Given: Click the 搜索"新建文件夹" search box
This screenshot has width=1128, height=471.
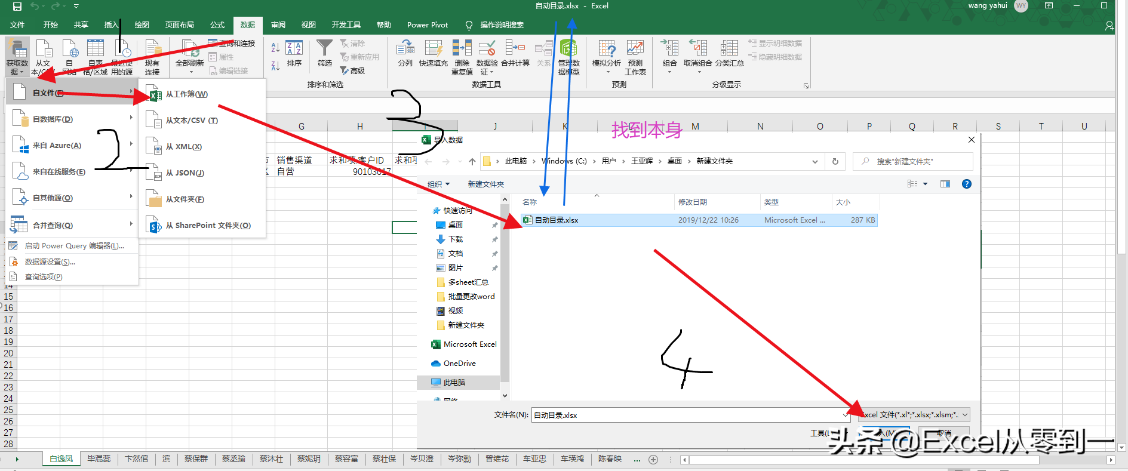Looking at the screenshot, I should click(x=914, y=161).
